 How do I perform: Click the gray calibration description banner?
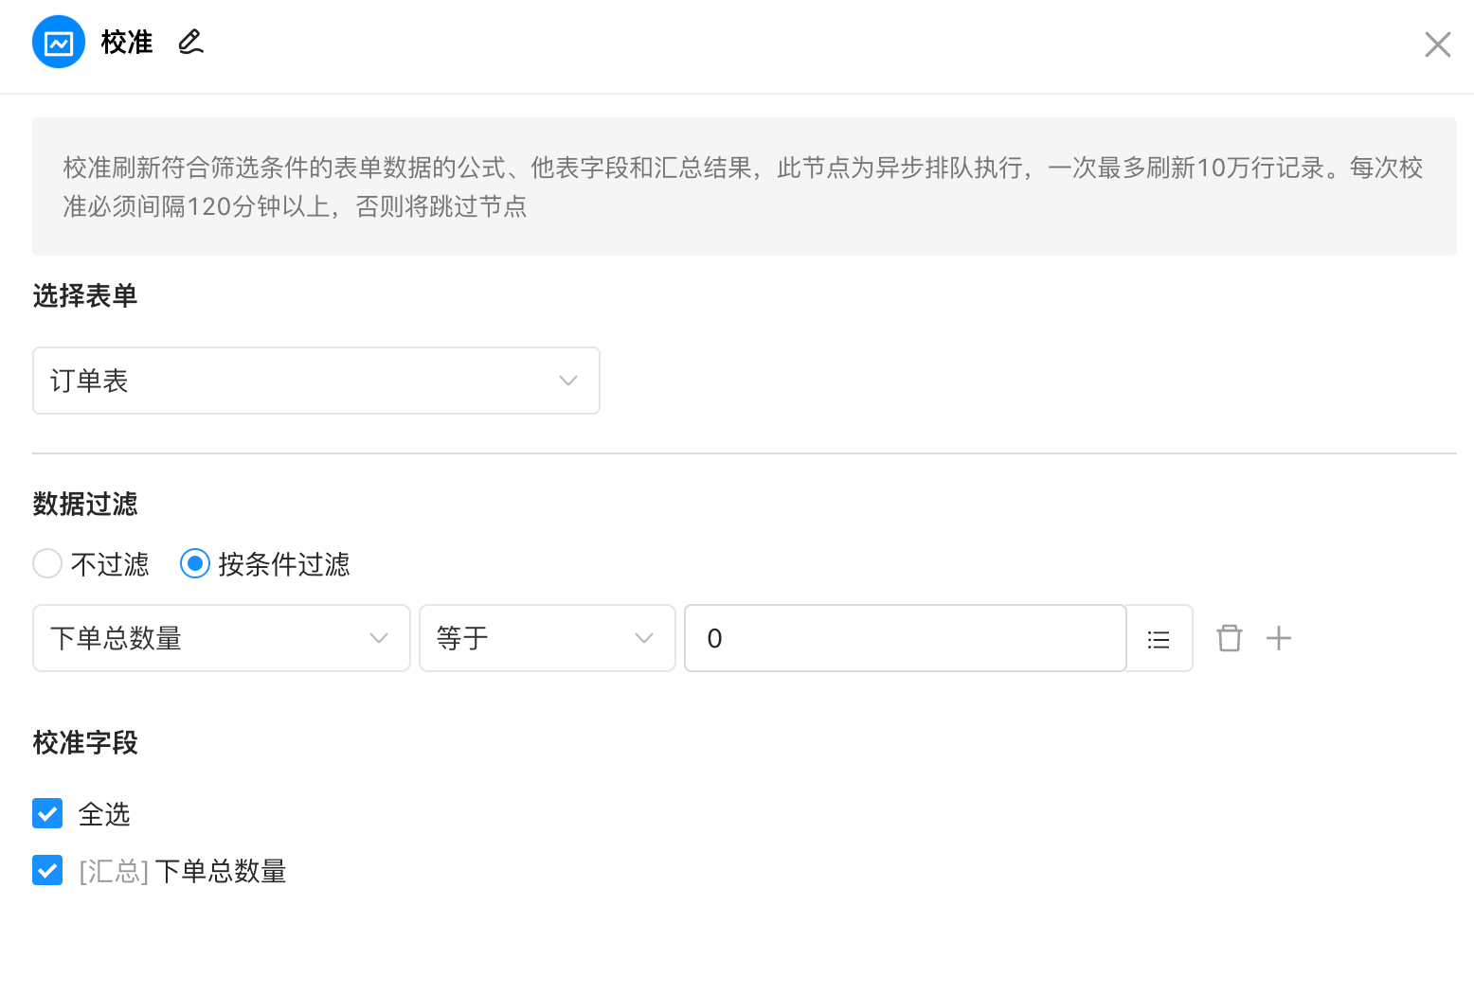click(744, 186)
